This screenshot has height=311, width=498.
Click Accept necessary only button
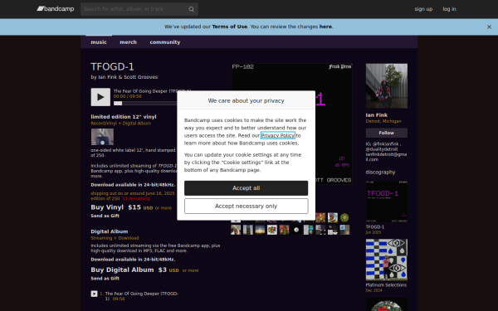pos(246,207)
